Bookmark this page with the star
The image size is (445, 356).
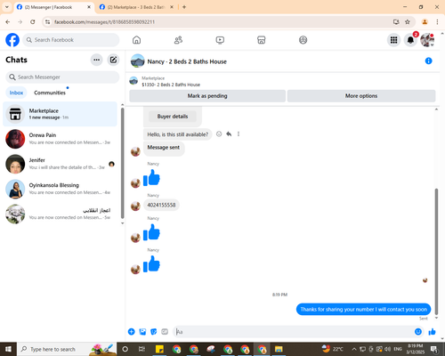tap(408, 22)
